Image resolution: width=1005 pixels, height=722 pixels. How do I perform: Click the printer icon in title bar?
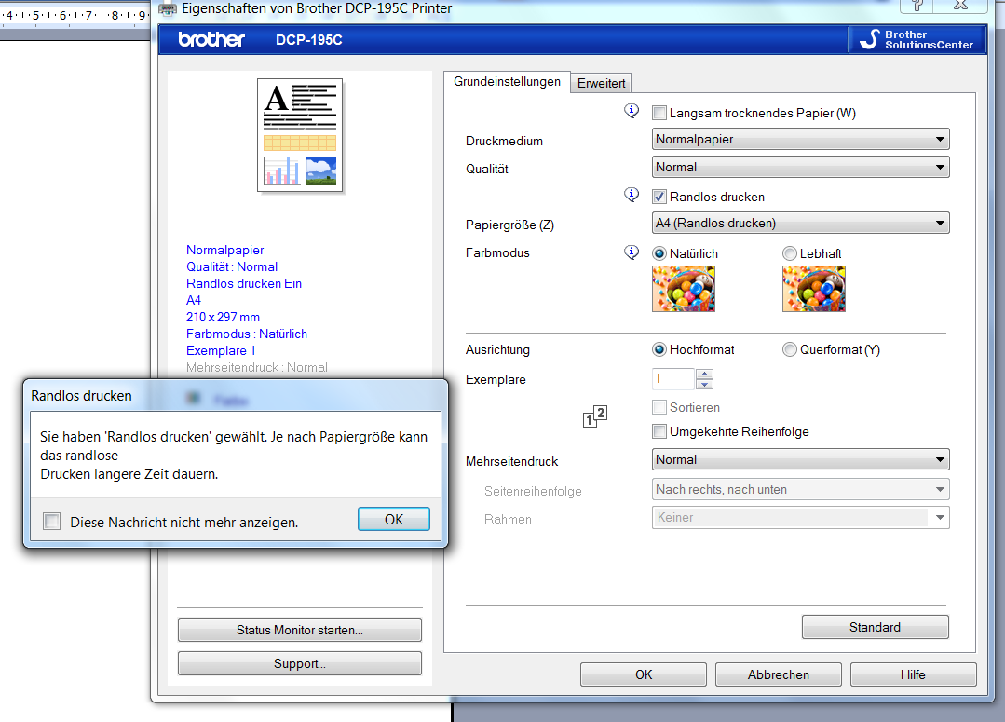click(168, 9)
